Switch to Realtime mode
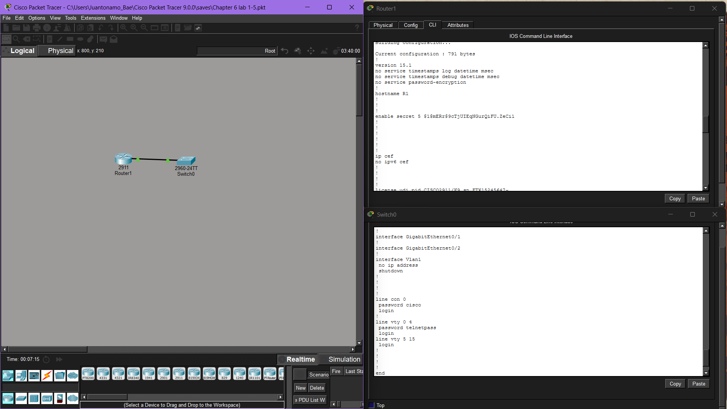 tap(298, 359)
